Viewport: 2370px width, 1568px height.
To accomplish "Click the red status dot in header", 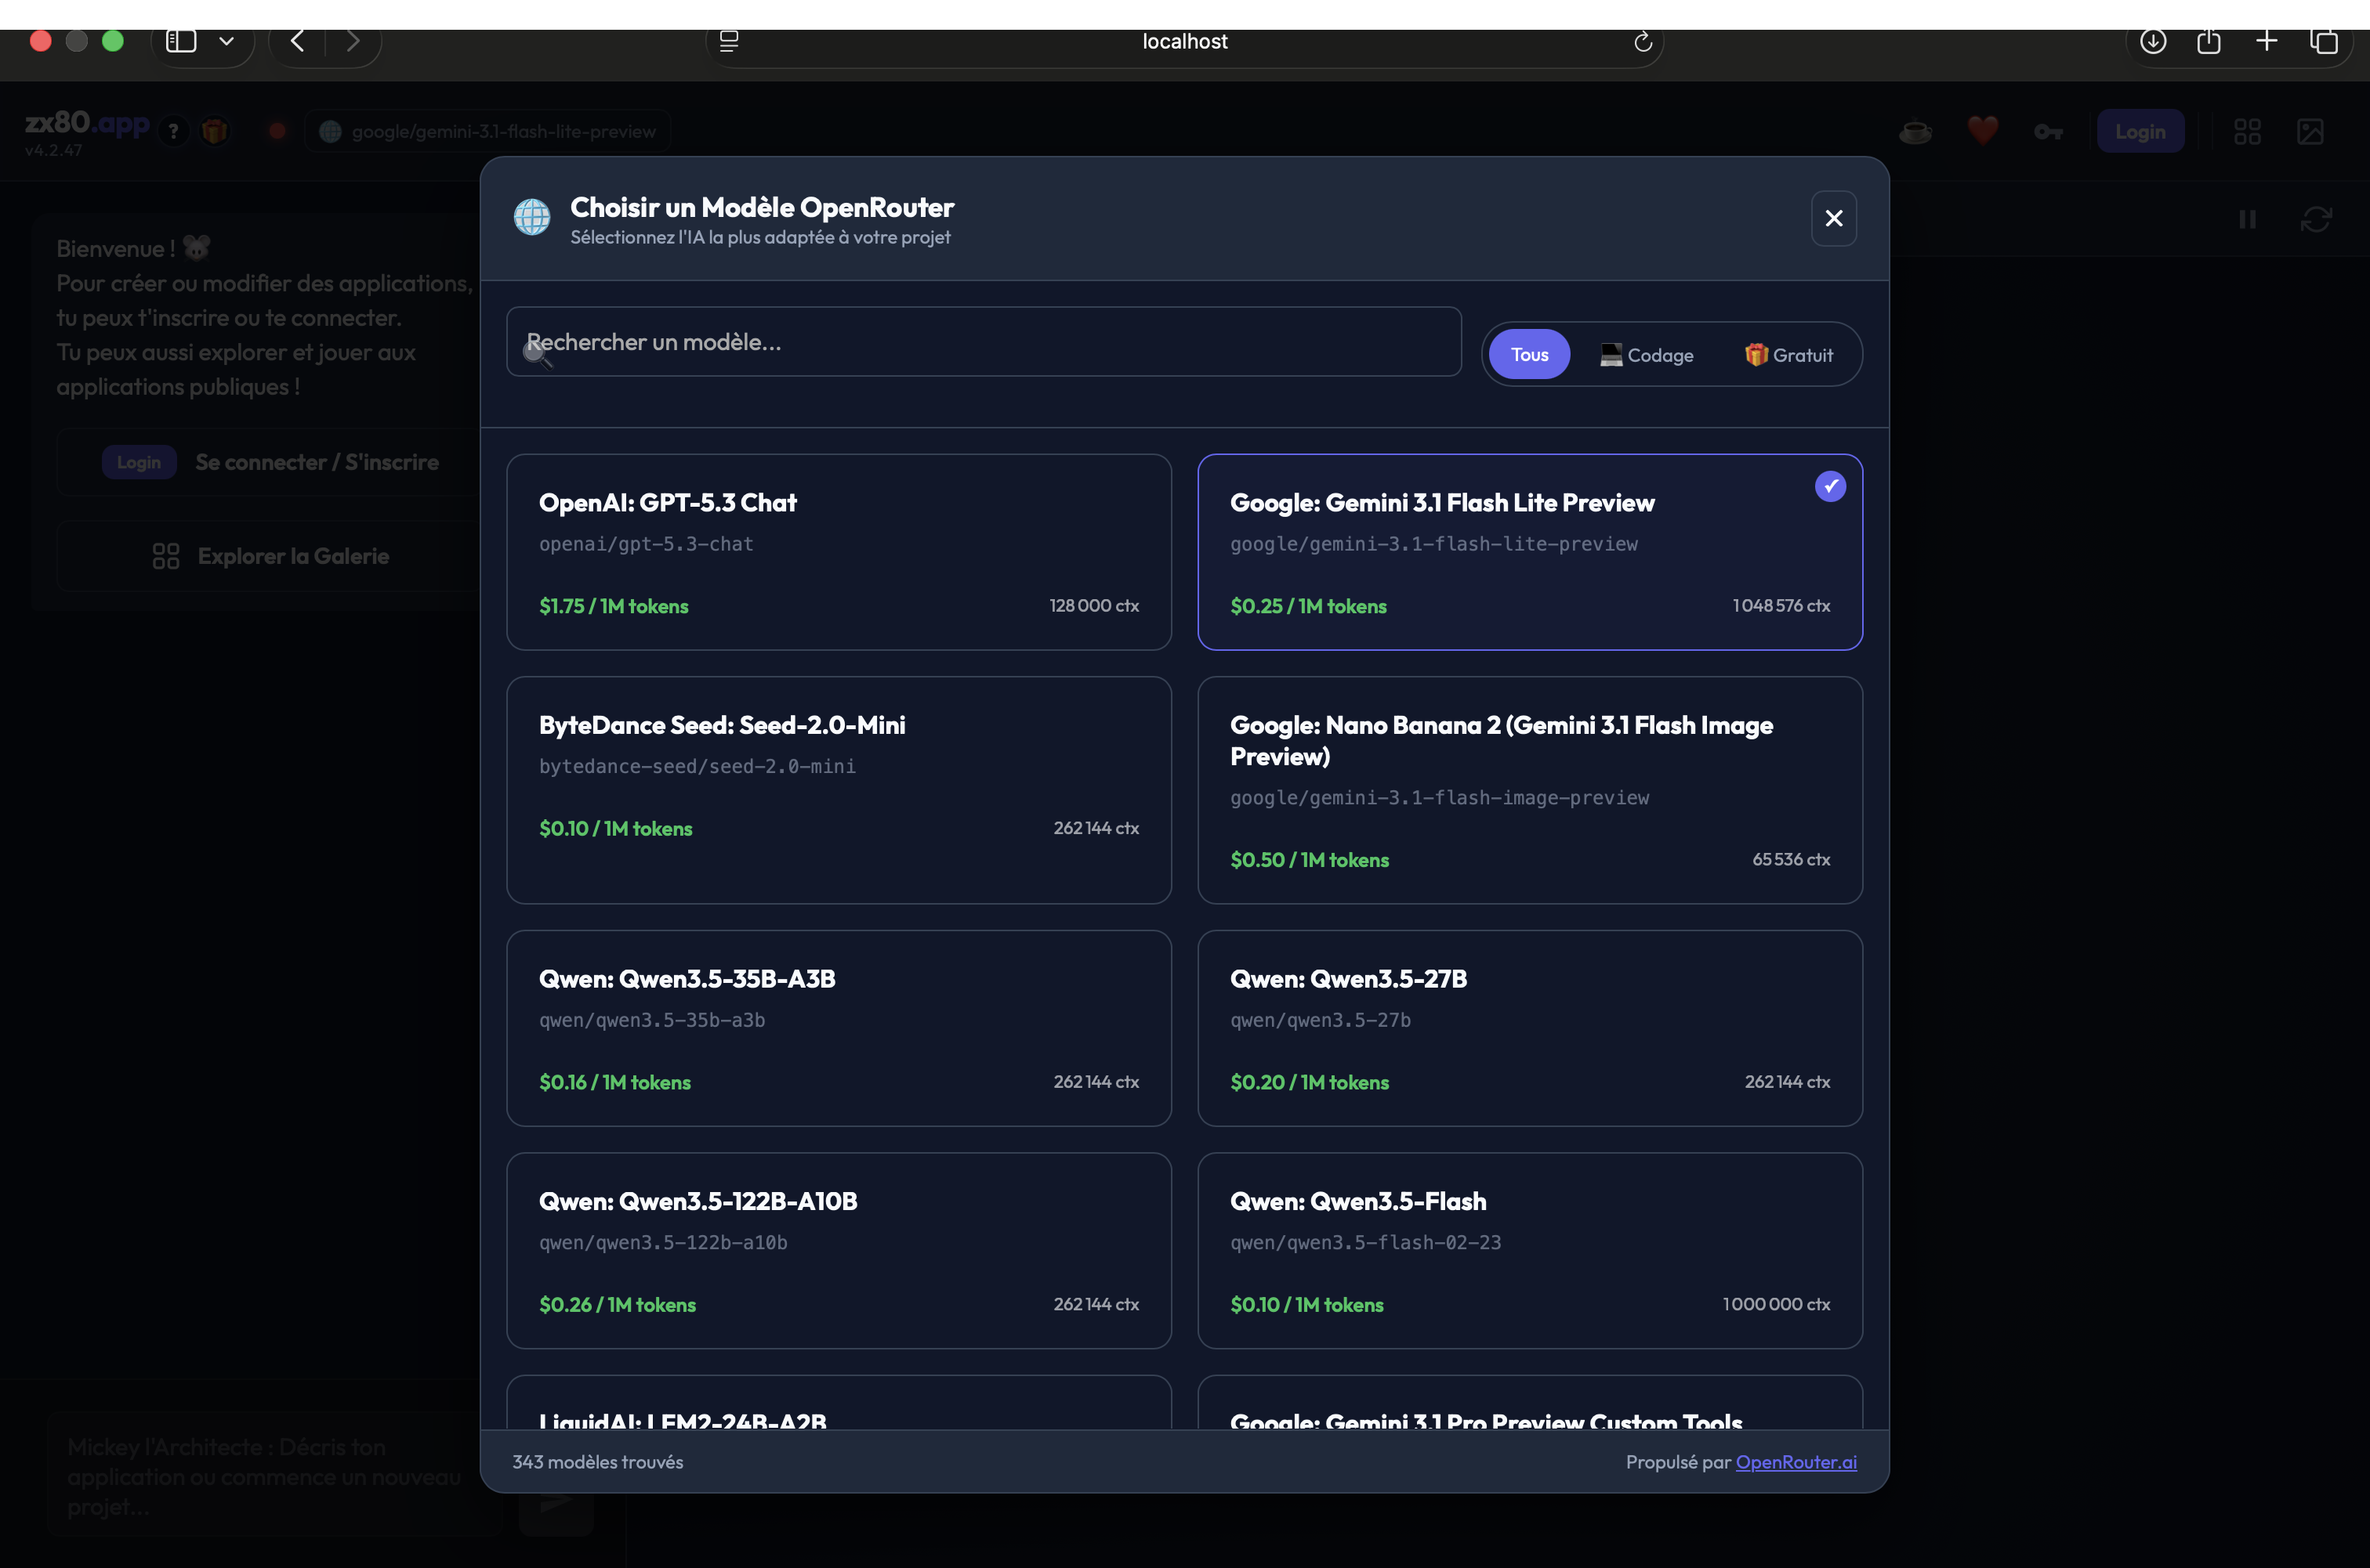I will click(x=277, y=131).
